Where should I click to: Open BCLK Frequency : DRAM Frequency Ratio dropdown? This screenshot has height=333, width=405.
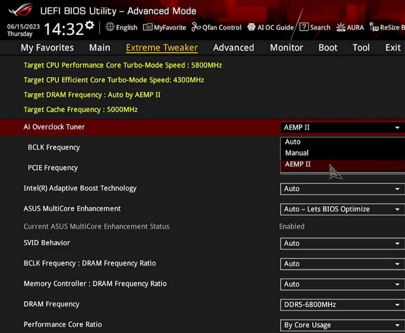click(342, 264)
